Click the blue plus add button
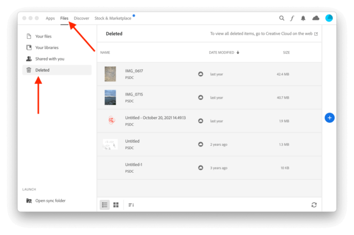This screenshot has height=235, width=354. tap(330, 118)
